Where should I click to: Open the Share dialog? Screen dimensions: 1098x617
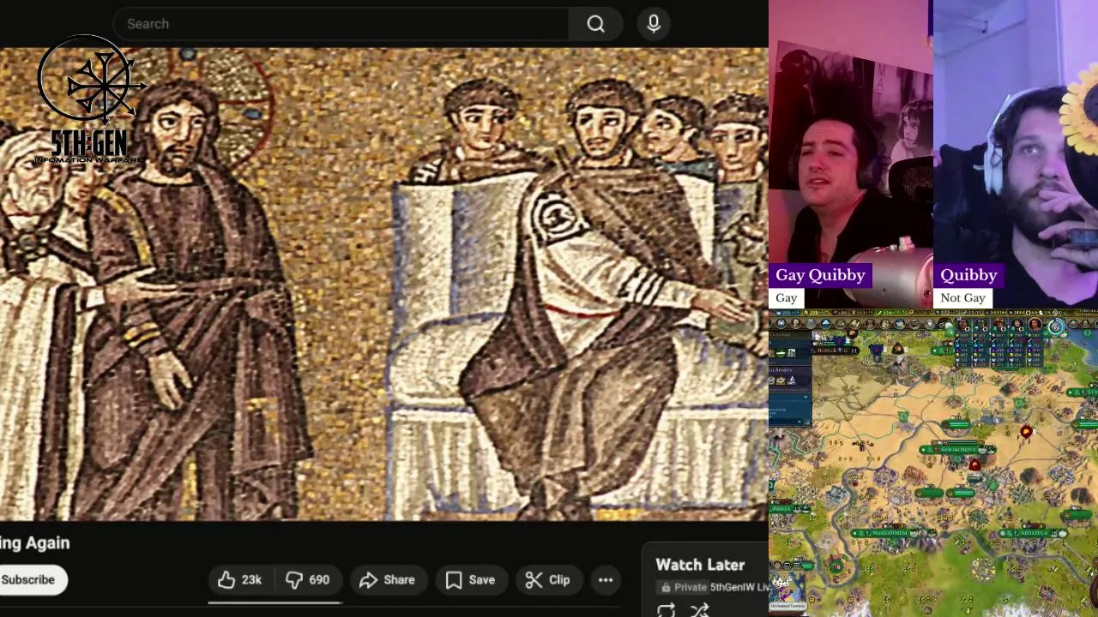[388, 580]
